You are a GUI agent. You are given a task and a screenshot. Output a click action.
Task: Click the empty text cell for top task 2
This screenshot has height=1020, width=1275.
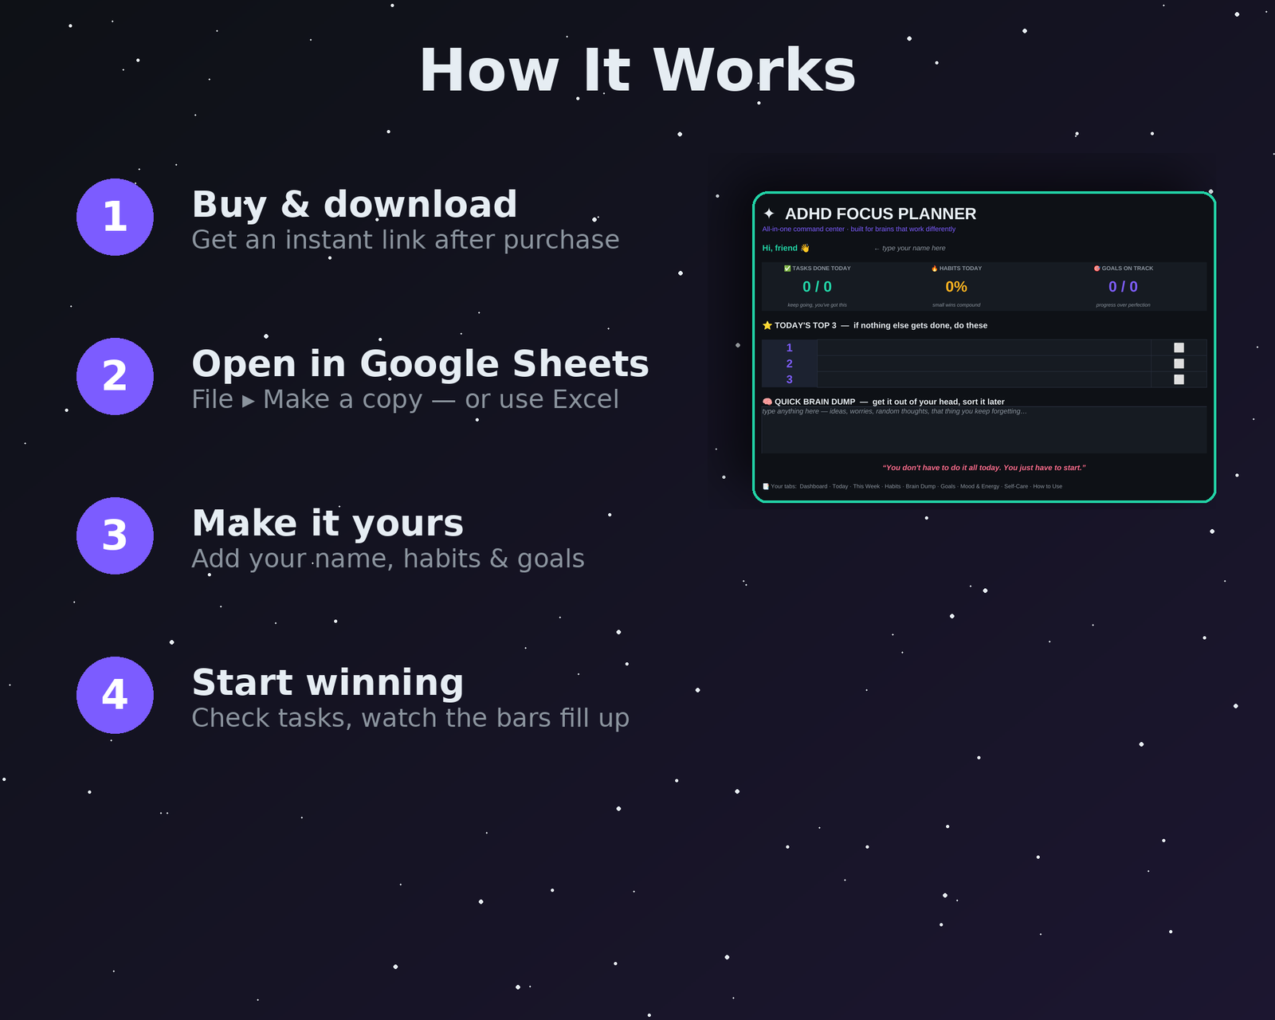point(984,363)
